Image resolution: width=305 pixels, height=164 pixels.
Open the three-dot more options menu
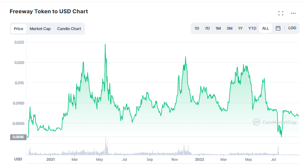[293, 13]
